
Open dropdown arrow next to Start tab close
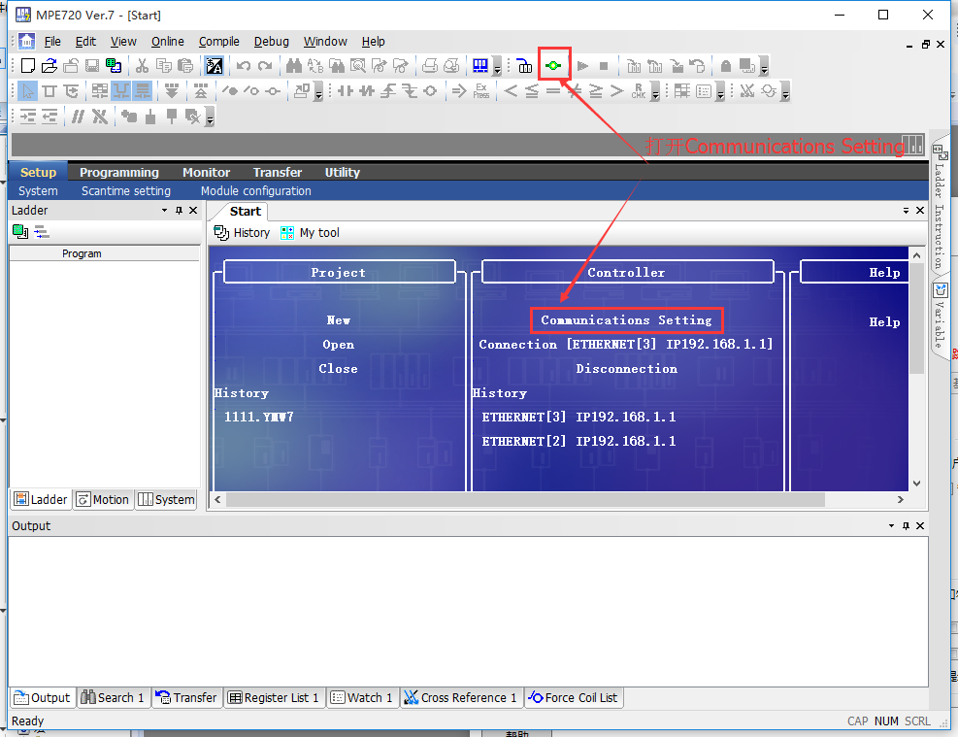coord(906,211)
